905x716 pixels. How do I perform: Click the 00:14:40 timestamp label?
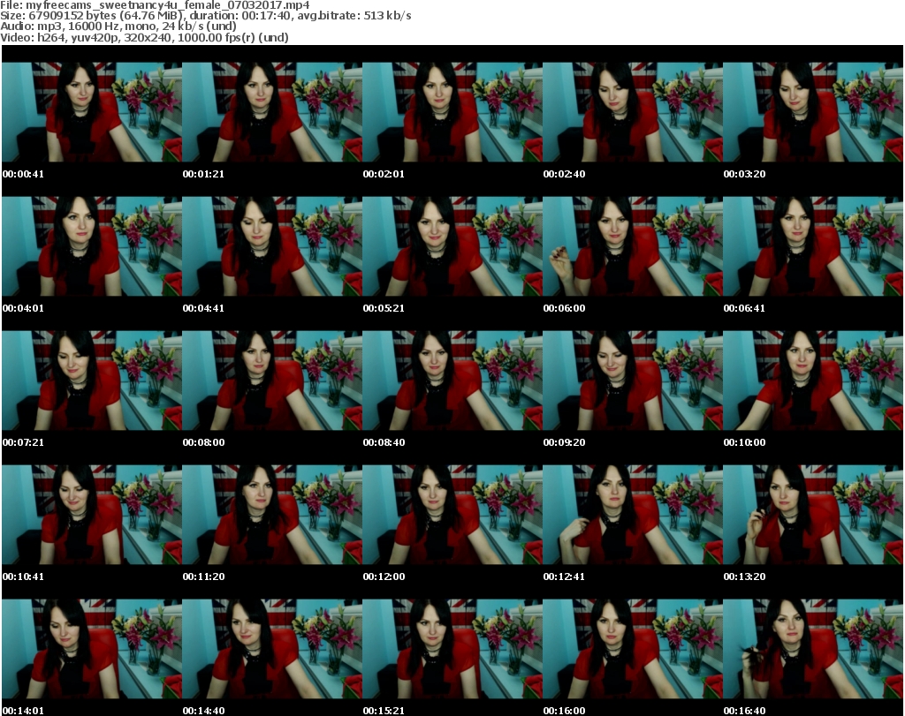[x=204, y=711]
